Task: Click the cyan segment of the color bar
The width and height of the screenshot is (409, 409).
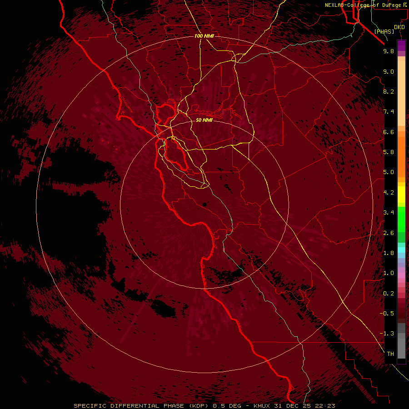Action: tap(401, 249)
